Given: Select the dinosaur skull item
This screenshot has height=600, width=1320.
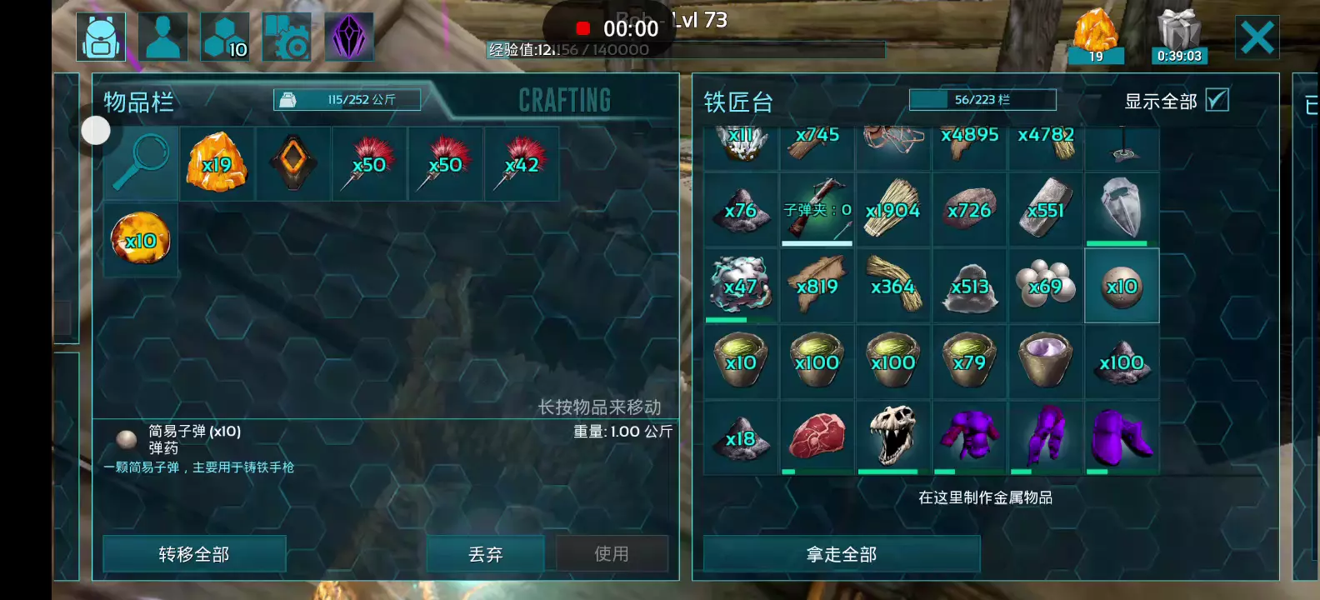Looking at the screenshot, I should tap(892, 437).
